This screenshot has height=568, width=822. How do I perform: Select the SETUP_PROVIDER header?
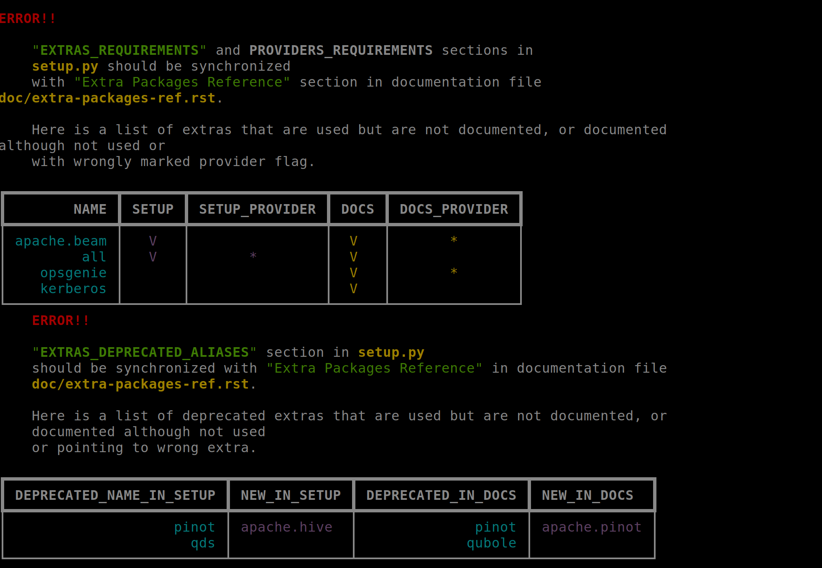[x=257, y=209]
